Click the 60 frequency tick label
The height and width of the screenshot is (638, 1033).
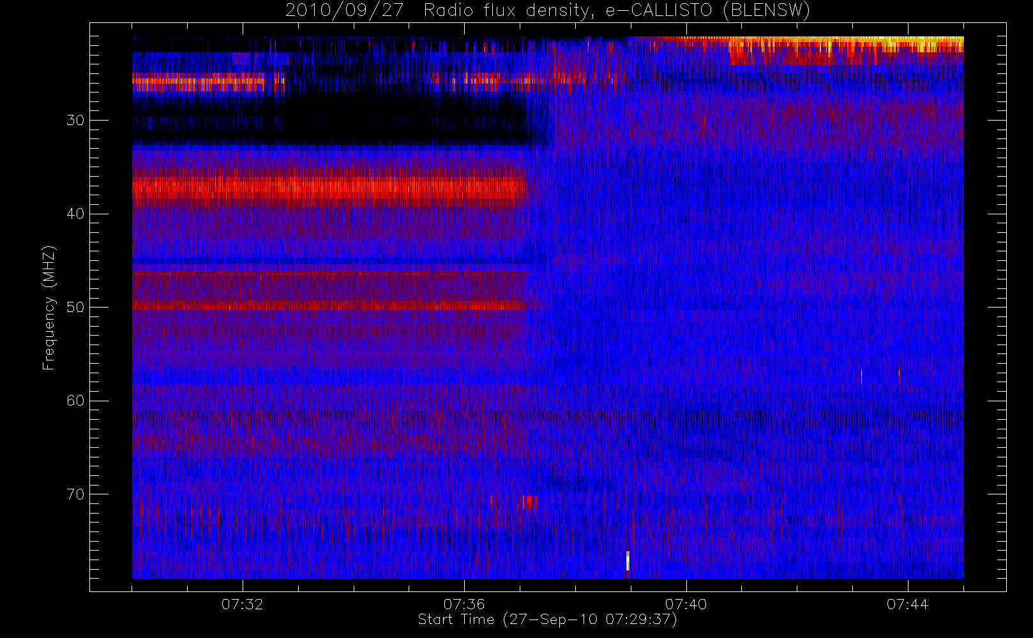click(75, 401)
